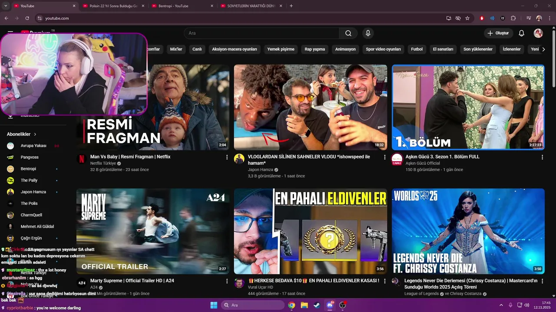Open Japon Hamza channel avatar beside video
Screen dimensions: 556x312
[239, 159]
